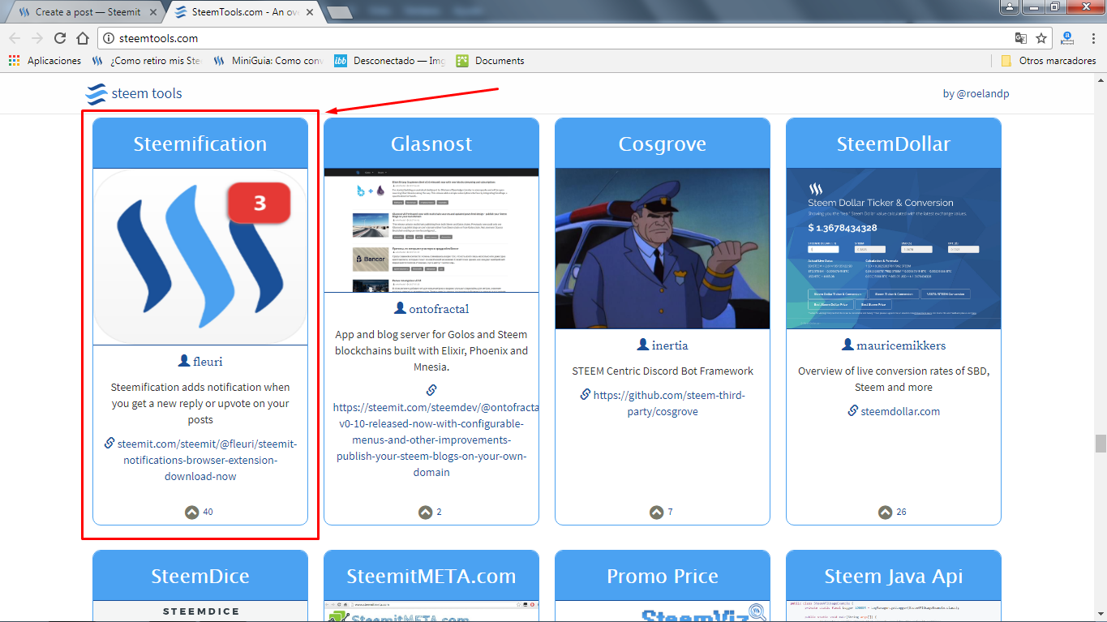Open the MiniGuia: Como conv bookmark

click(x=268, y=61)
